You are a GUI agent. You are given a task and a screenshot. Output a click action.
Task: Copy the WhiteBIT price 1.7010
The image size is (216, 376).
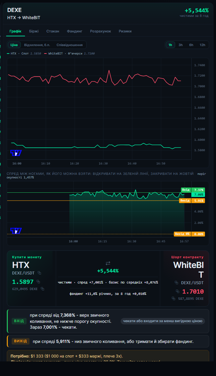(178, 291)
